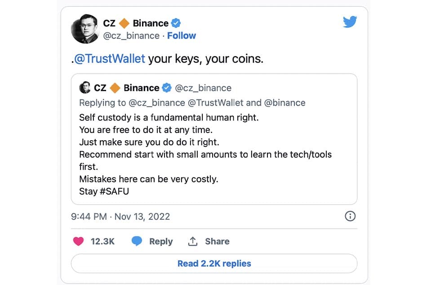
Task: Click the Twitter bird logo
Action: 350,22
